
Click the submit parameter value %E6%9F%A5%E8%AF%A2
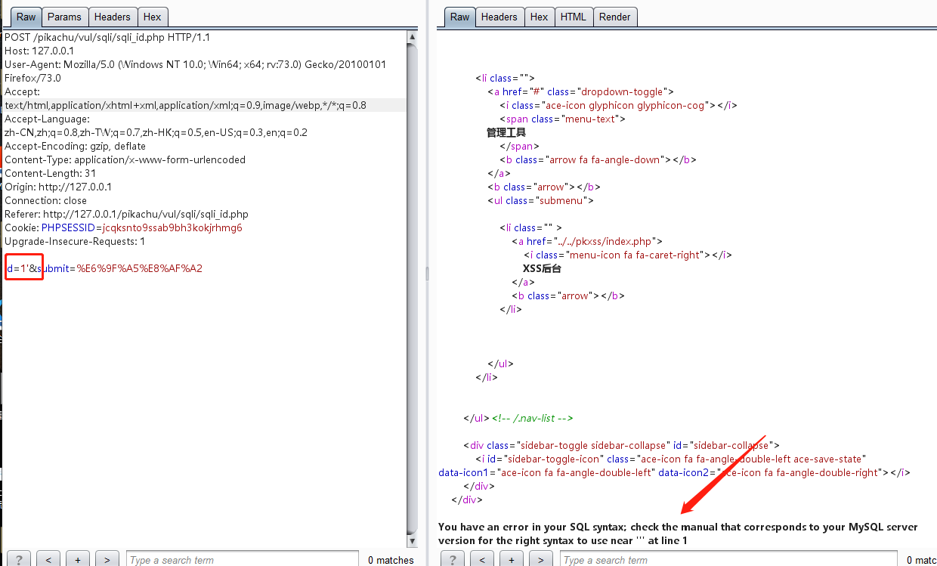pos(140,268)
